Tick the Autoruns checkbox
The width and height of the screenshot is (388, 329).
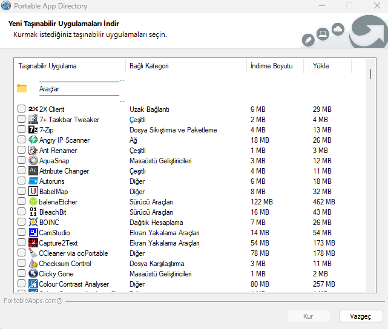tap(22, 180)
